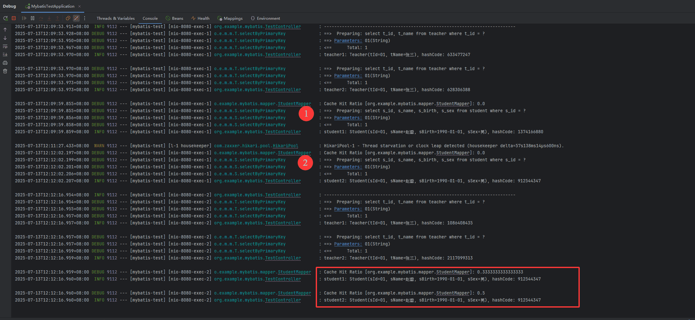Click Parameters link in 12:12:02.201 log line

(348, 167)
